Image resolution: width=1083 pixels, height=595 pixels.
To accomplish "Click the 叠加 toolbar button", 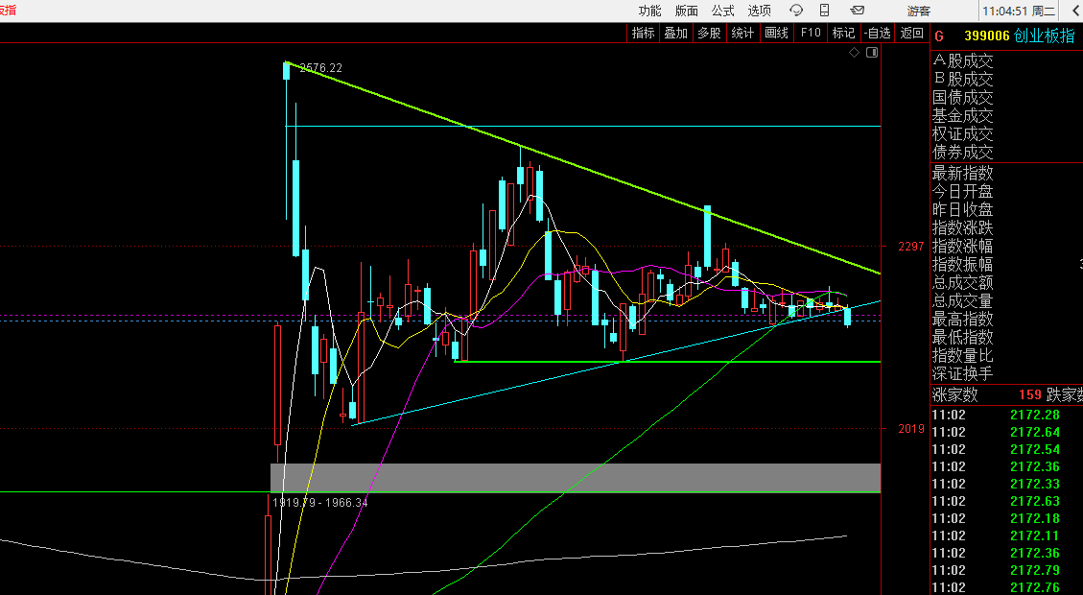I will 675,33.
